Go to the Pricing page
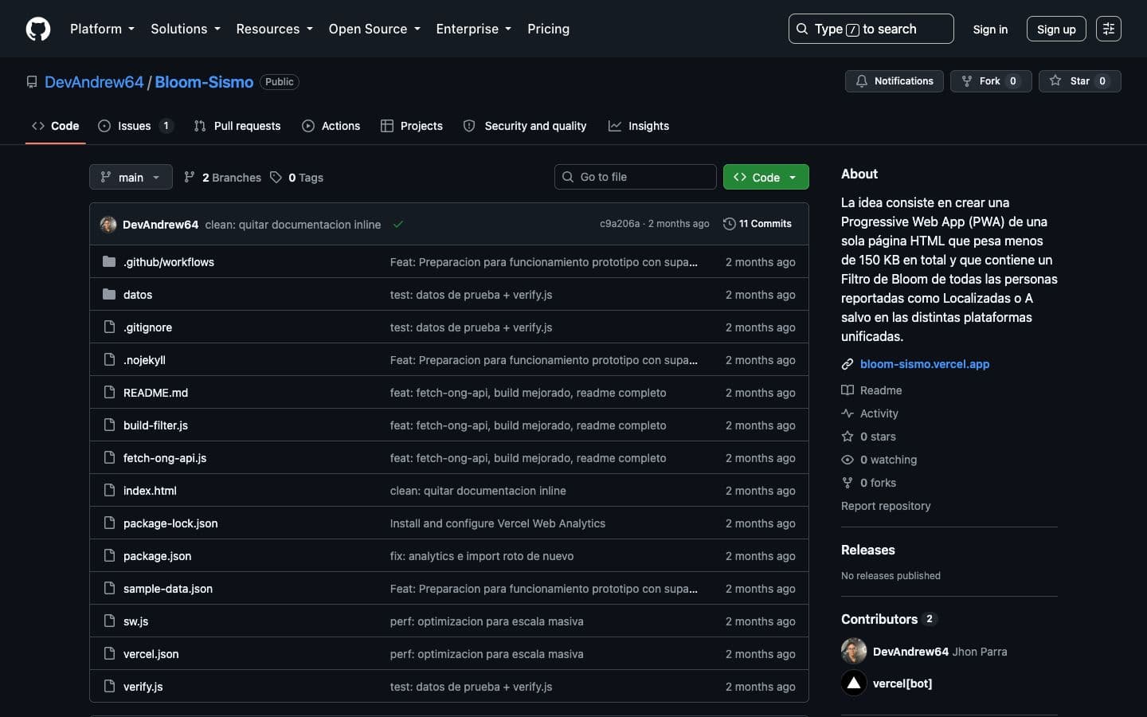This screenshot has height=717, width=1147. [x=548, y=29]
